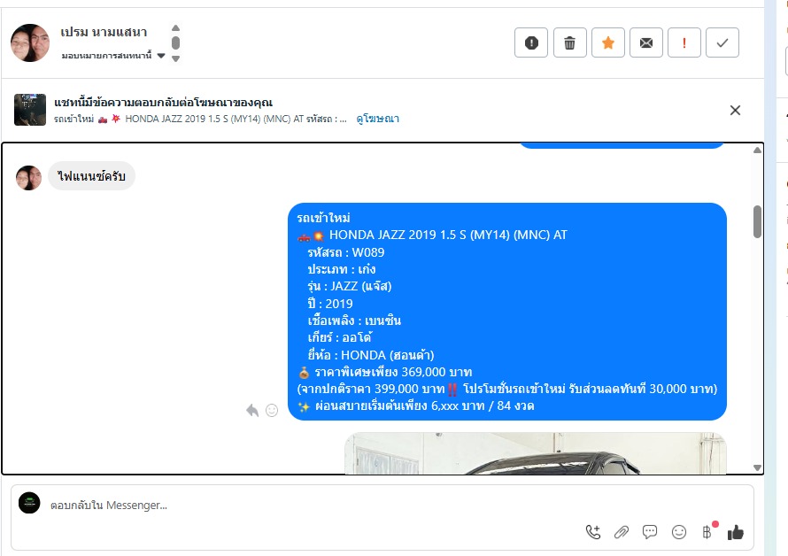
Task: Flag conversation with red priority mark
Action: pos(684,42)
